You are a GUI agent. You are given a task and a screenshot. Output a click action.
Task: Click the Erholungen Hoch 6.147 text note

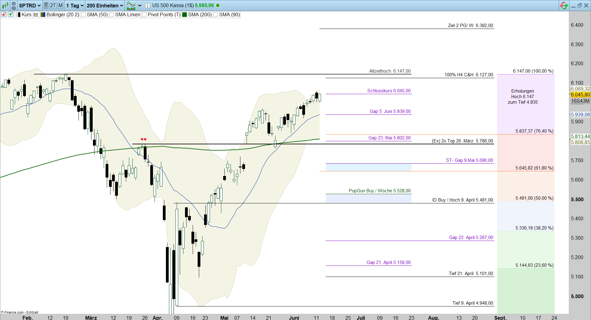523,97
